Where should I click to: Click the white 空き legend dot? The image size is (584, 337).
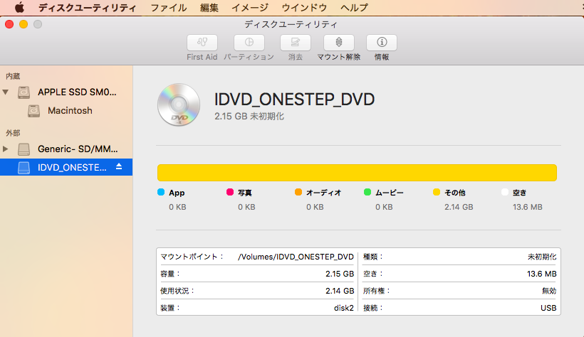coord(505,192)
